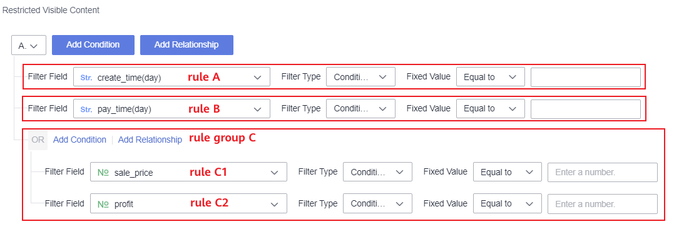The width and height of the screenshot is (679, 229).
Task: Open the sale_price filter field dropdown chevron
Action: (x=274, y=173)
